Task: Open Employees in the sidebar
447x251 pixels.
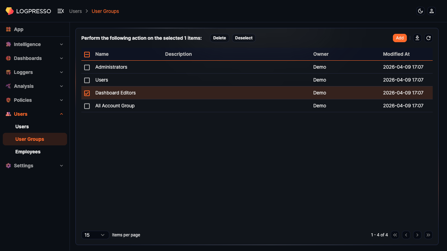Action: (28, 152)
